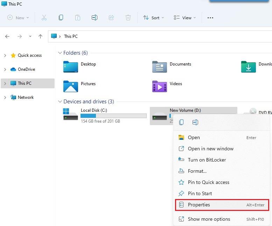
Task: Expand the Quick access tree node
Action: click(x=5, y=55)
